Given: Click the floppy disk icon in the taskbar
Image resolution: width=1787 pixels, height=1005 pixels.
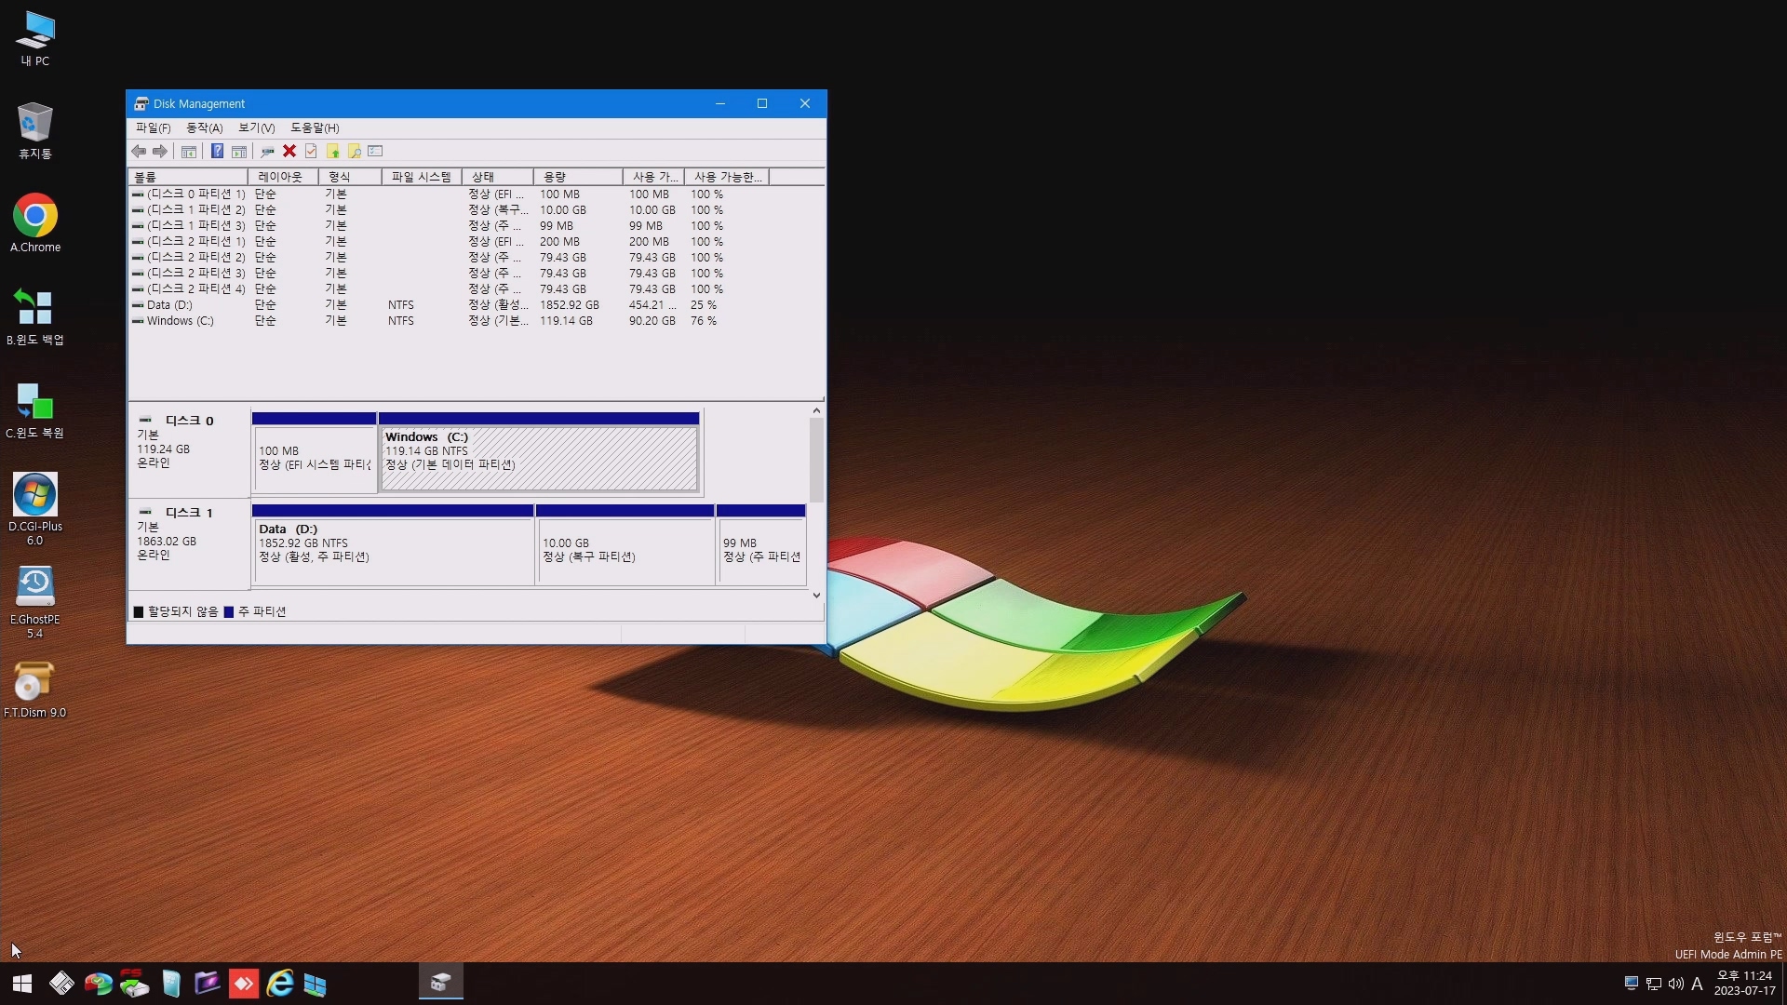Looking at the screenshot, I should pyautogui.click(x=61, y=984).
